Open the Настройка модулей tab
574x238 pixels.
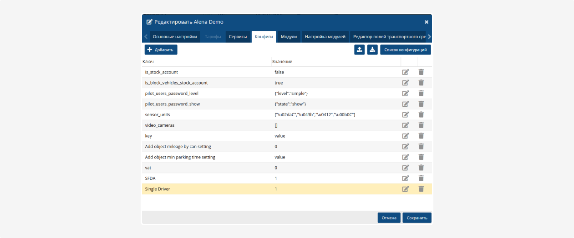pos(325,37)
